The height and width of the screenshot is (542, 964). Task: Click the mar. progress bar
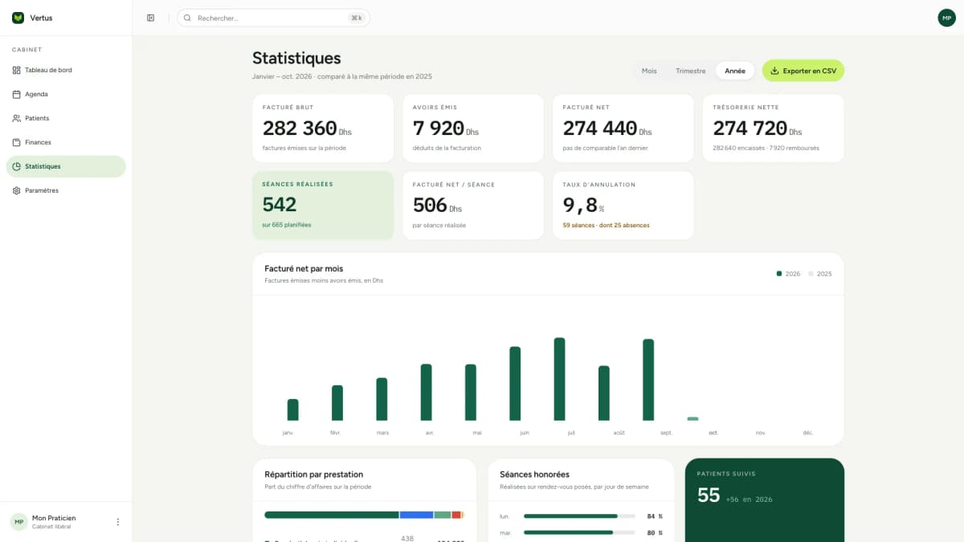tap(579, 532)
